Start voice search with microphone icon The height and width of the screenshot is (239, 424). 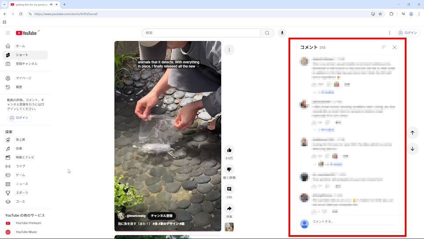(x=282, y=33)
